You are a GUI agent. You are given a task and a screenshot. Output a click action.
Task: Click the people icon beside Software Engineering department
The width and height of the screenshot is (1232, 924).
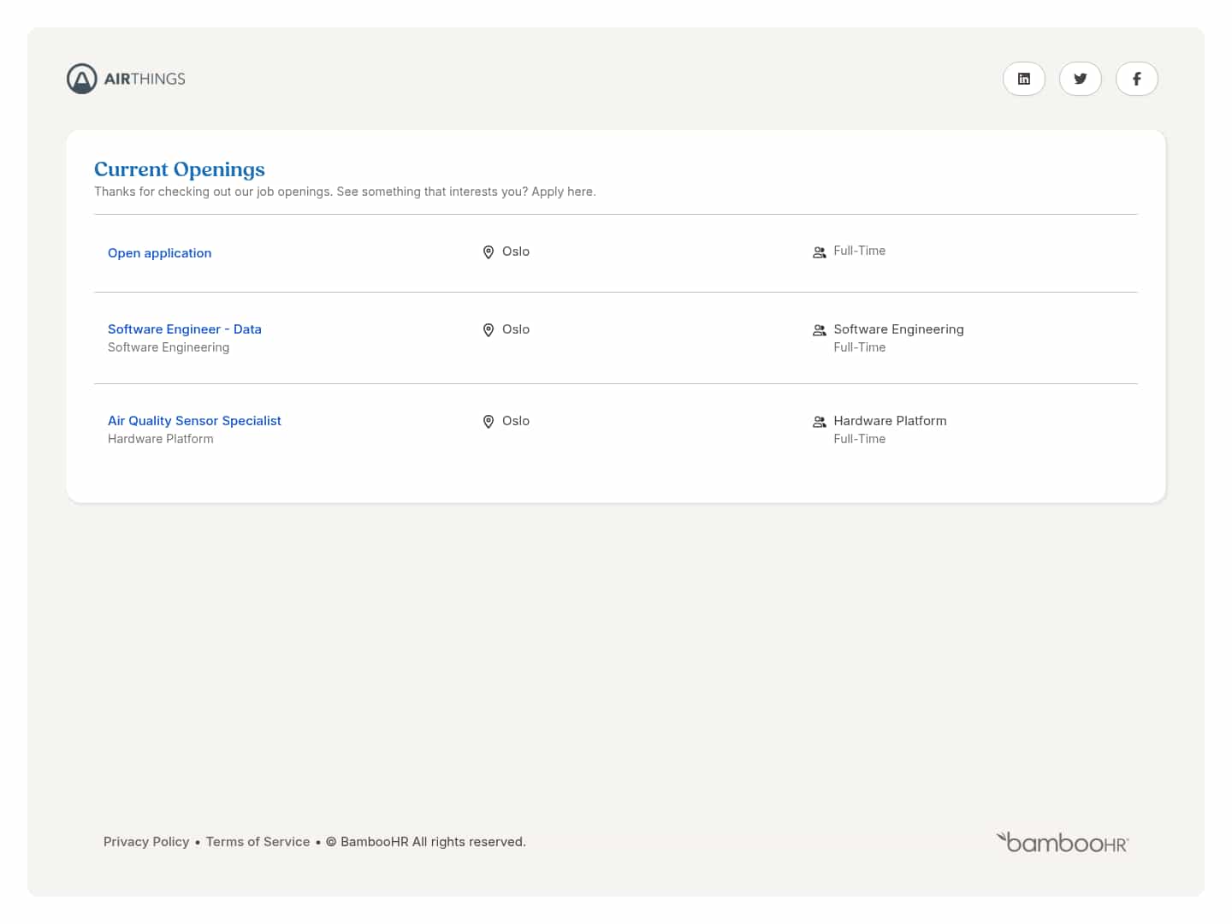pos(820,330)
